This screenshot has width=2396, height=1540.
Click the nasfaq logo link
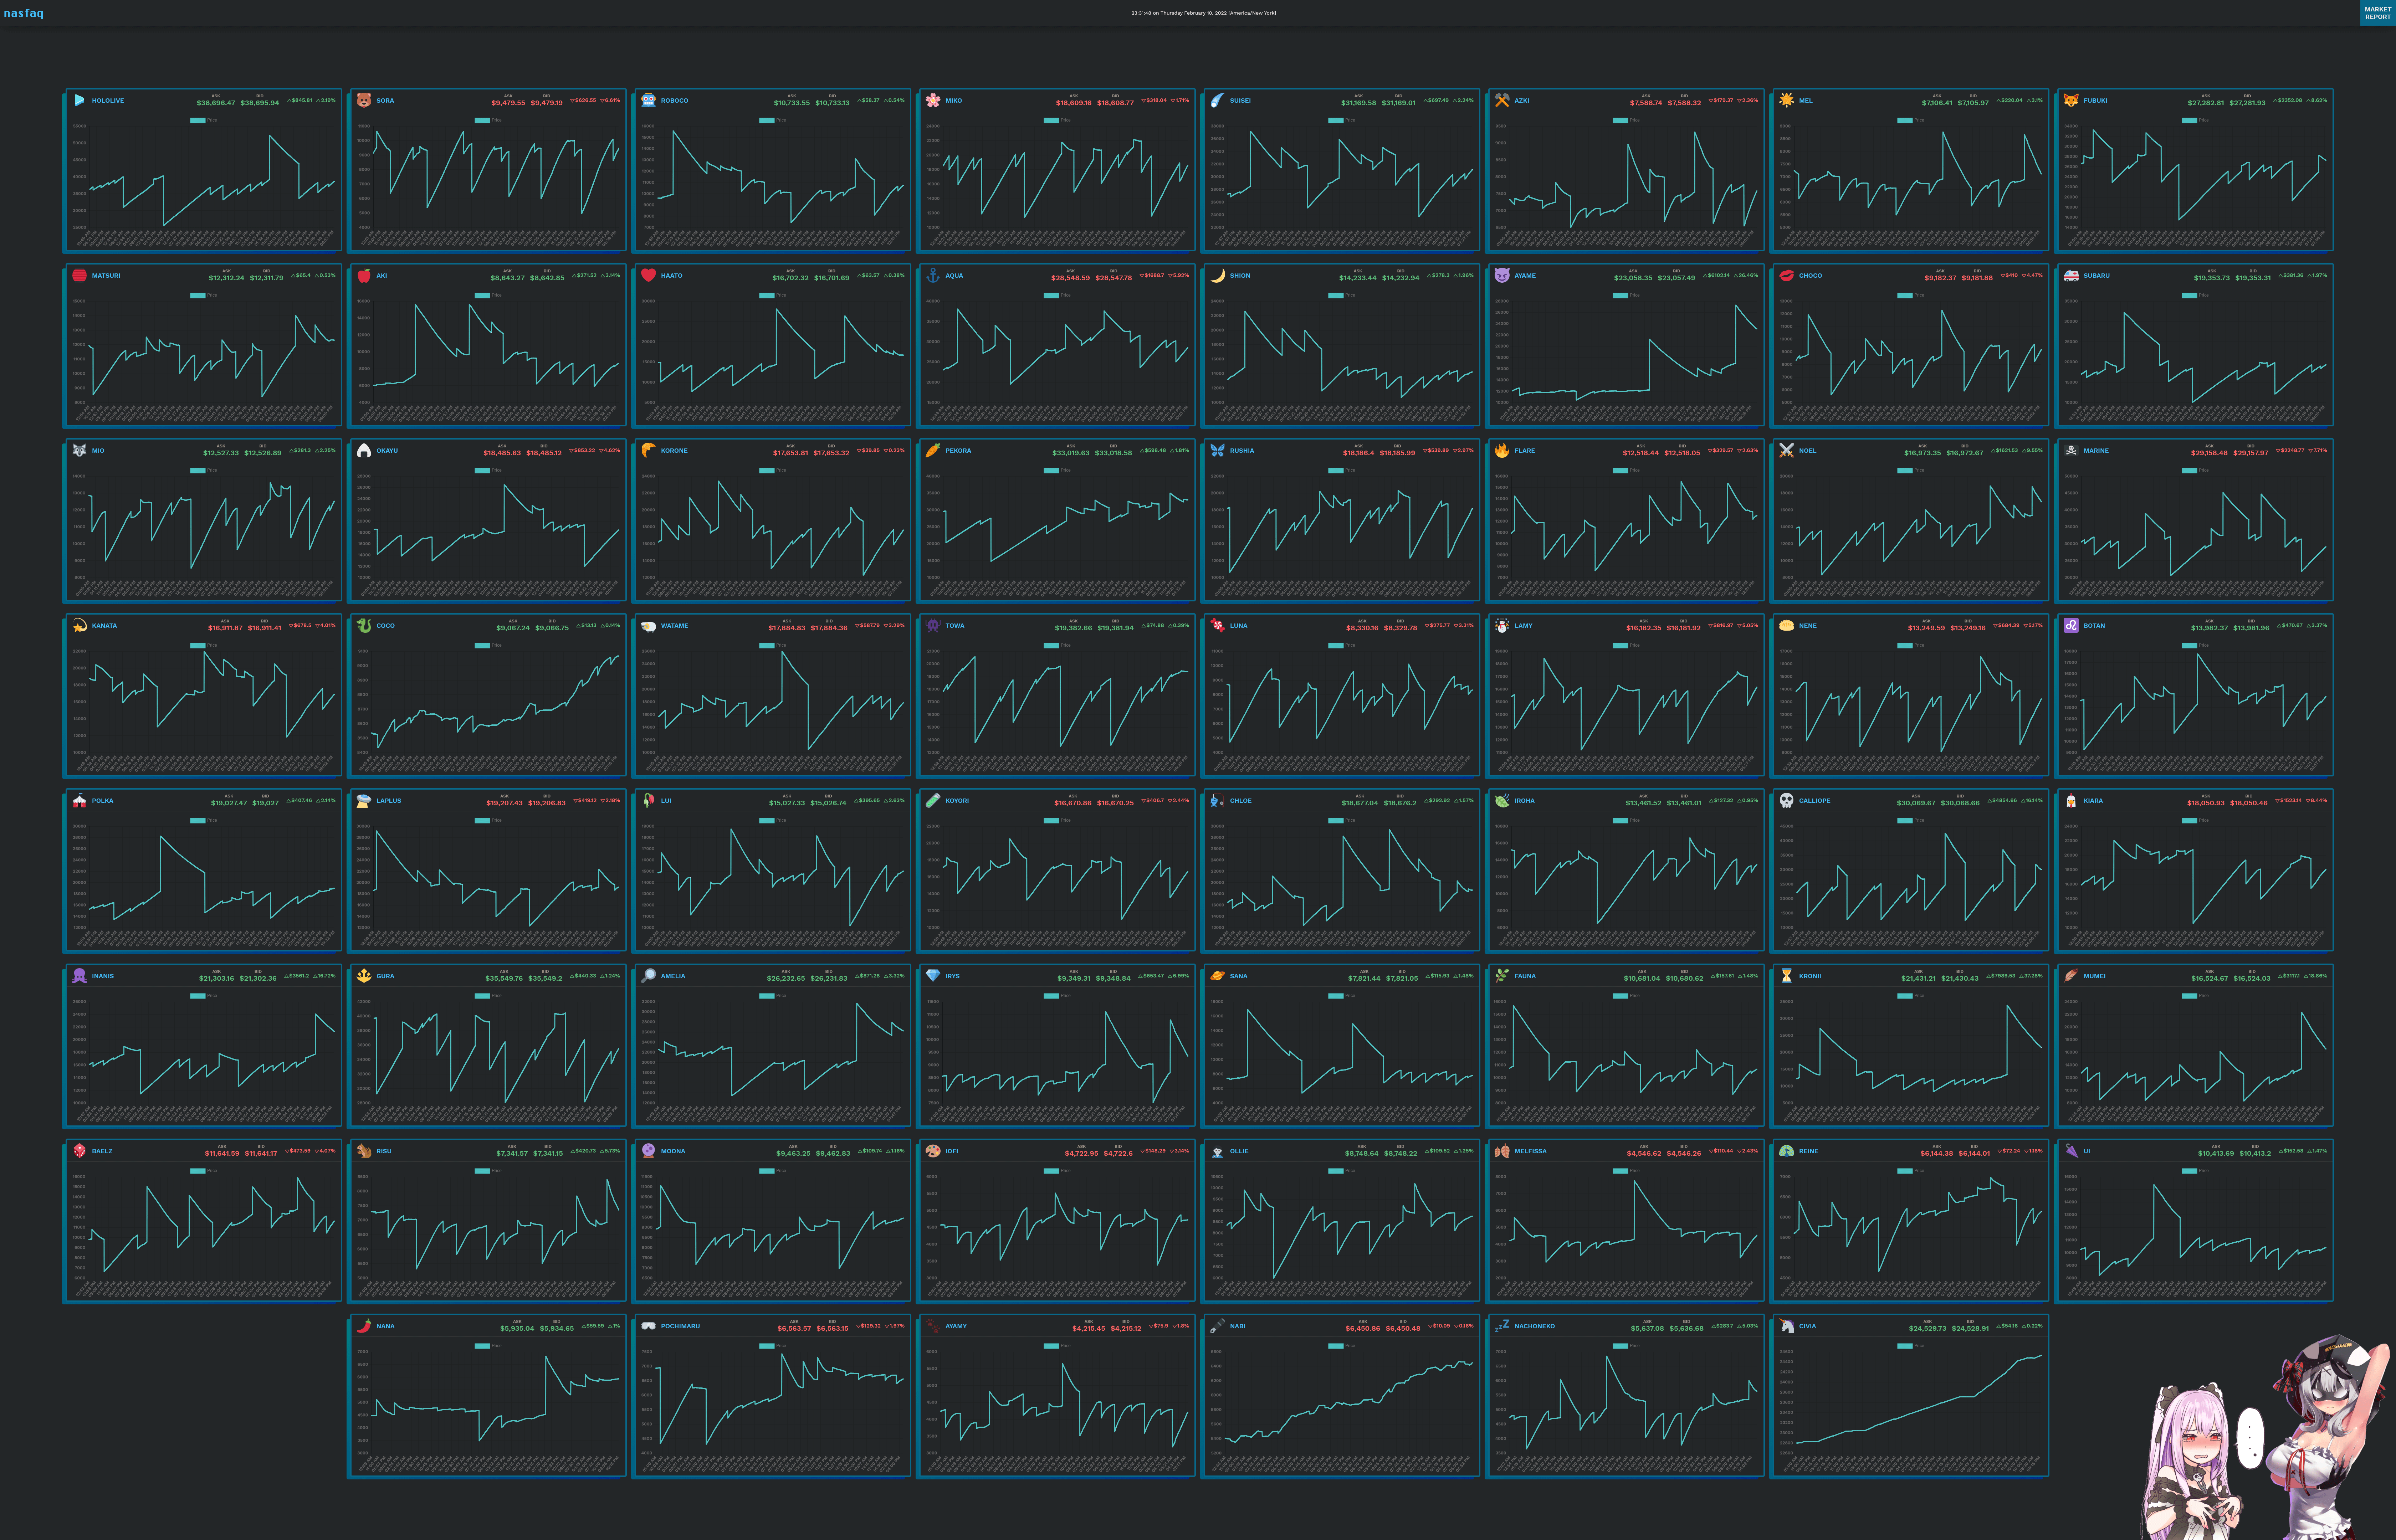pyautogui.click(x=24, y=14)
